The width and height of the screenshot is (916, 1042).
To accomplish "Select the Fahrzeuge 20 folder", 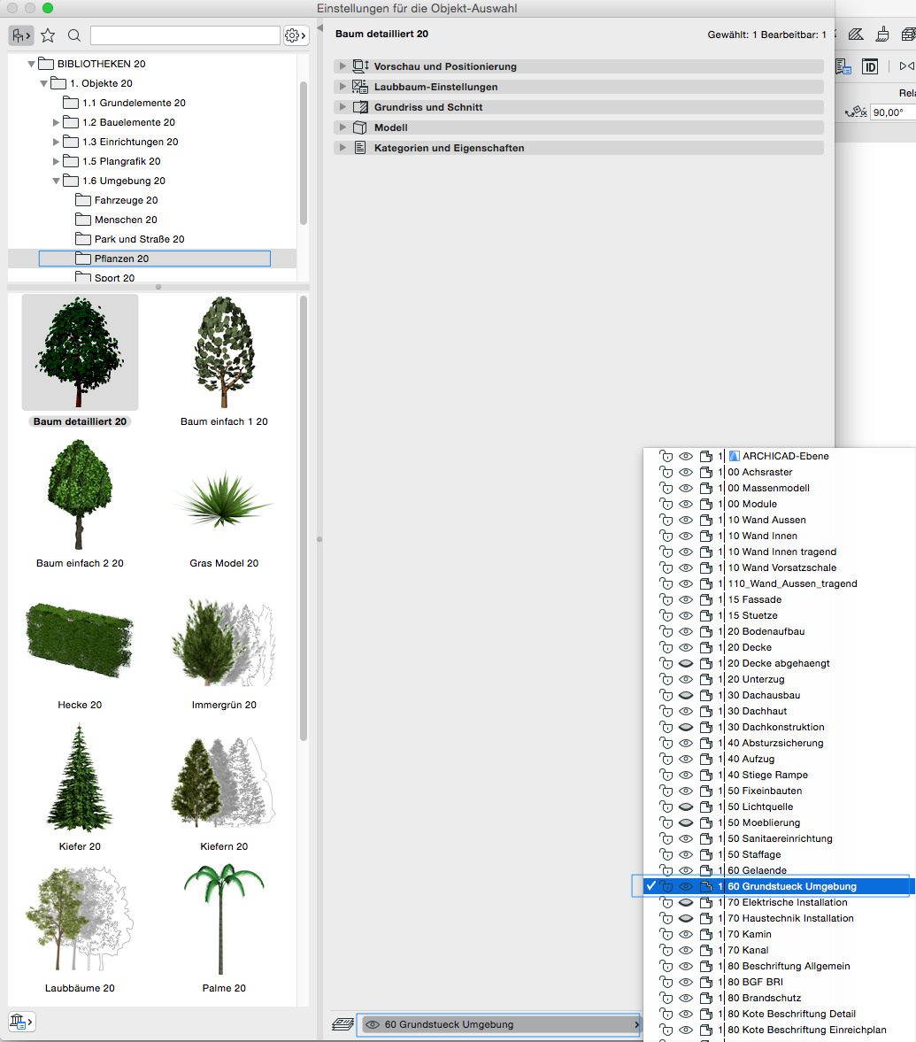I will pos(126,200).
